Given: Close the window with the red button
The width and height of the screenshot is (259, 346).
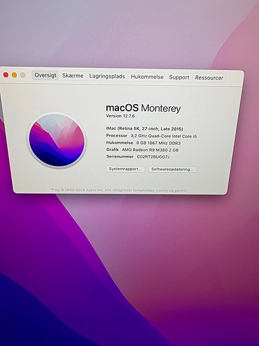Looking at the screenshot, I should [x=6, y=75].
